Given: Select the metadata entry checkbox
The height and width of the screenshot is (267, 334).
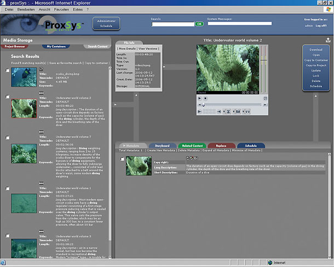Looking at the screenshot, I should pyautogui.click(x=122, y=159).
